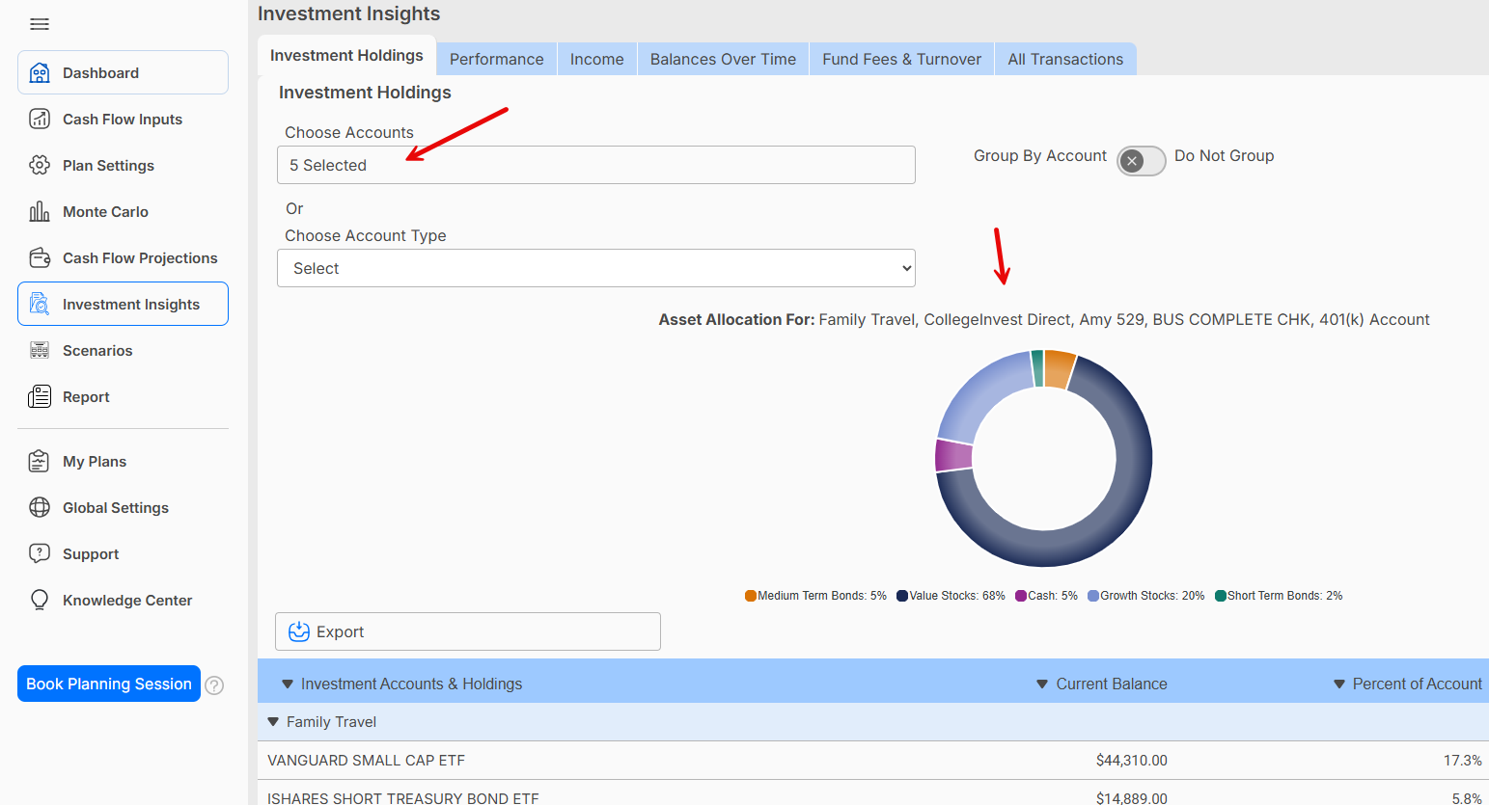1489x805 pixels.
Task: Switch to the Performance tab
Action: 497,59
